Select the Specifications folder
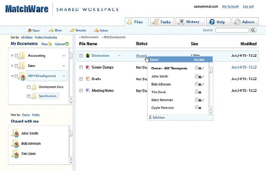266x171 pixels. [48, 96]
